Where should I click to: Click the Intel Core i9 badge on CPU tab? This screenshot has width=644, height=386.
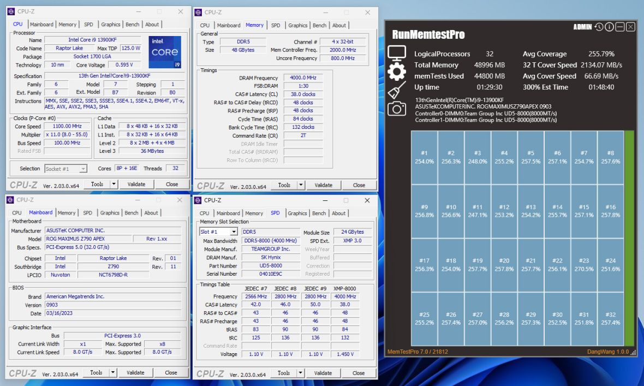tap(165, 52)
